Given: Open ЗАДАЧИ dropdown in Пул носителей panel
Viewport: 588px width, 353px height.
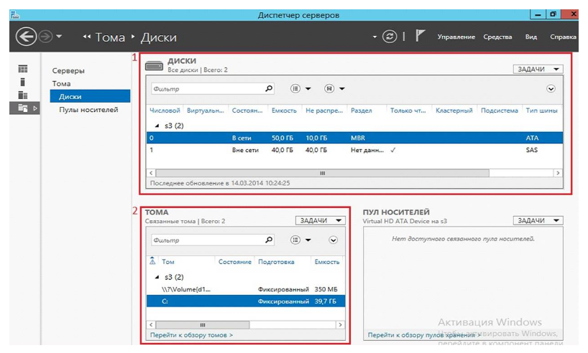Looking at the screenshot, I should pyautogui.click(x=538, y=221).
